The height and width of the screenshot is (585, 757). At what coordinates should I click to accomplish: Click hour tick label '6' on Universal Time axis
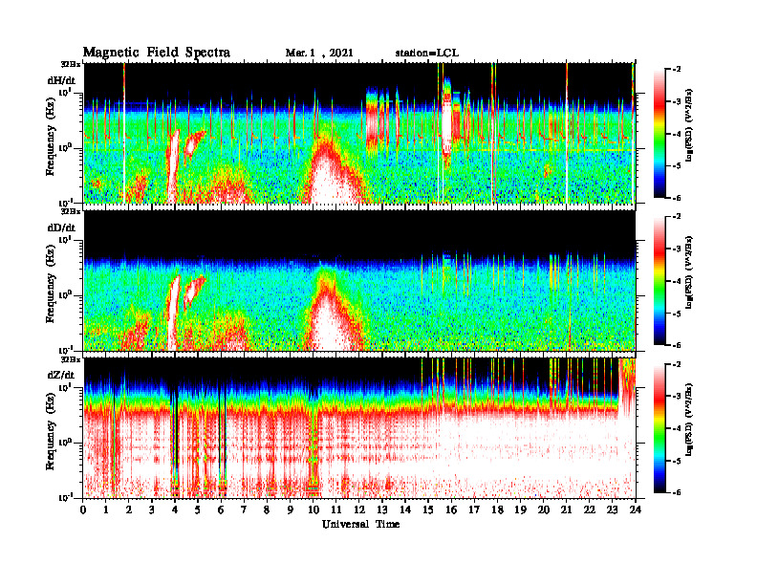(x=221, y=509)
